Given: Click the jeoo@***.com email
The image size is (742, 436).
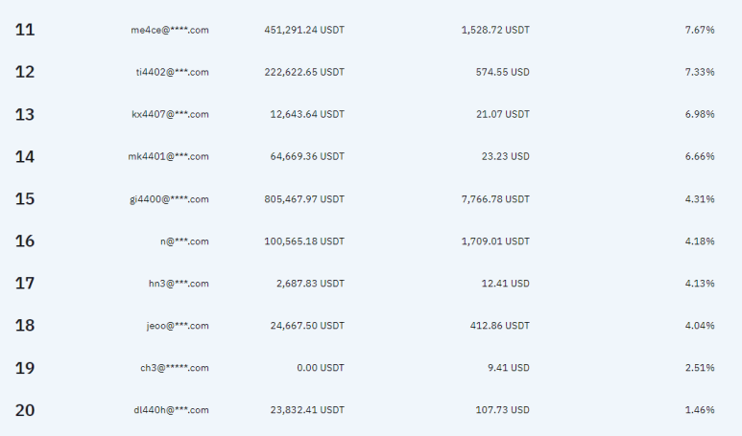Looking at the screenshot, I should pos(178,326).
